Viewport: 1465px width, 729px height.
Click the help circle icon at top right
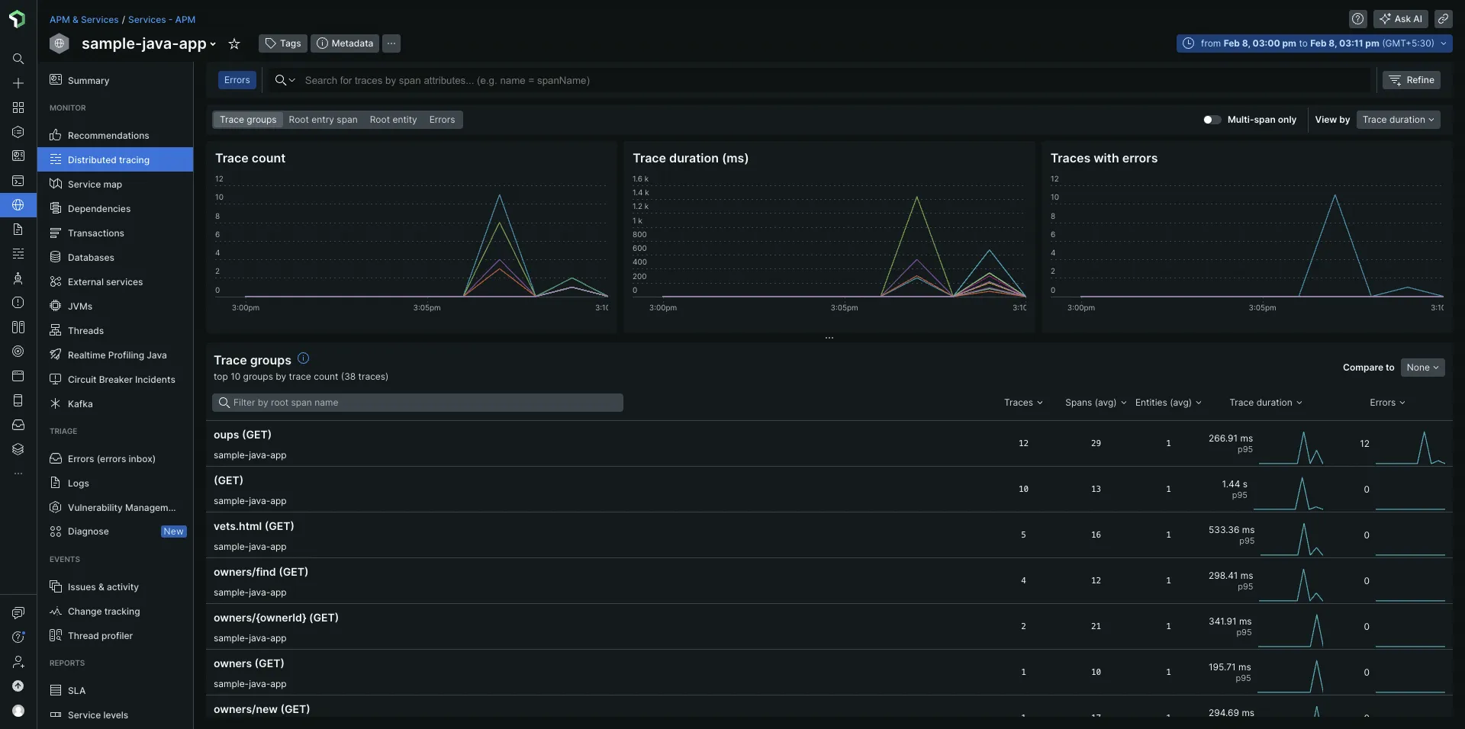click(1357, 19)
